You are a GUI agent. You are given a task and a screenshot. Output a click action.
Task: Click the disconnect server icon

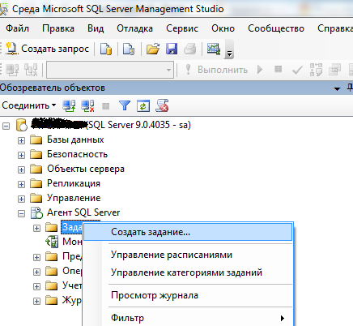pyautogui.click(x=87, y=105)
